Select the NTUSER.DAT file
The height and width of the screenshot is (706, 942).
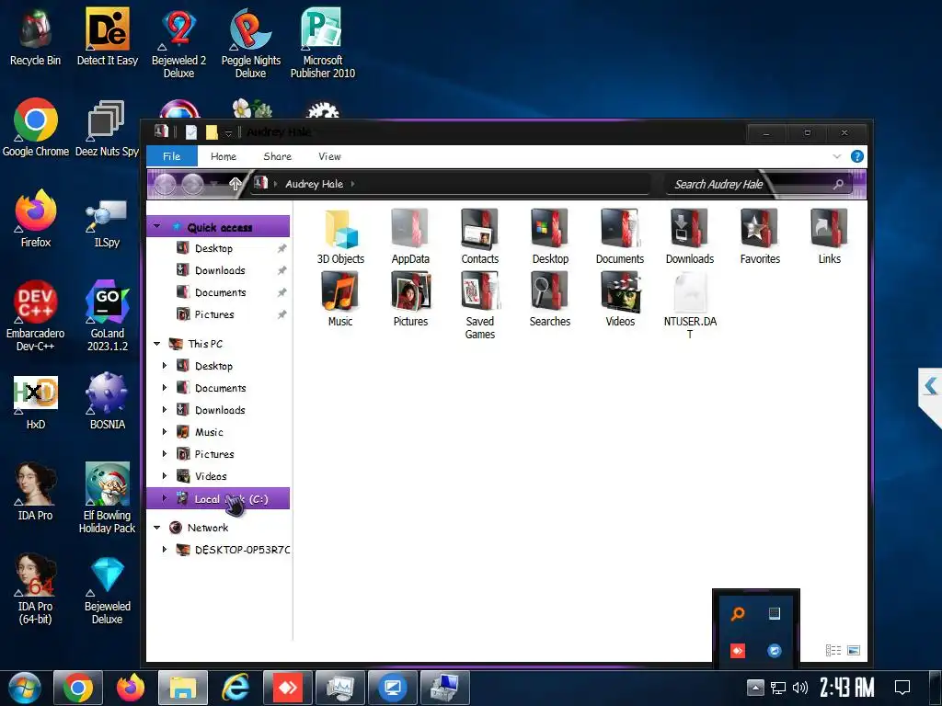click(690, 305)
